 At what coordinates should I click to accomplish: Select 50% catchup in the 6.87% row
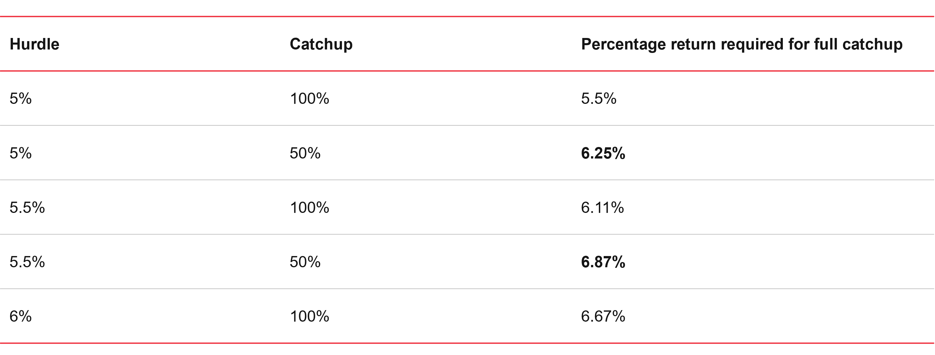tap(305, 262)
